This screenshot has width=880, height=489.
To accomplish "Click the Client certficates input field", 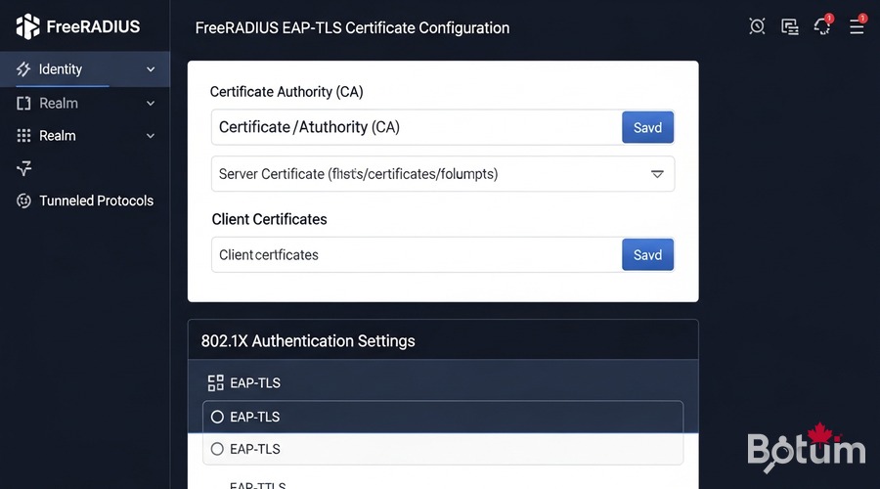I will pyautogui.click(x=417, y=255).
